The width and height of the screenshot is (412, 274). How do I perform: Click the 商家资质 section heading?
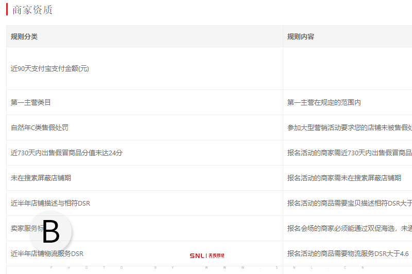32,10
